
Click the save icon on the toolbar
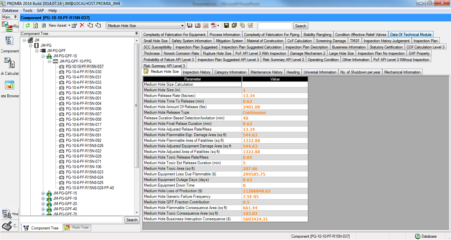click(226, 25)
